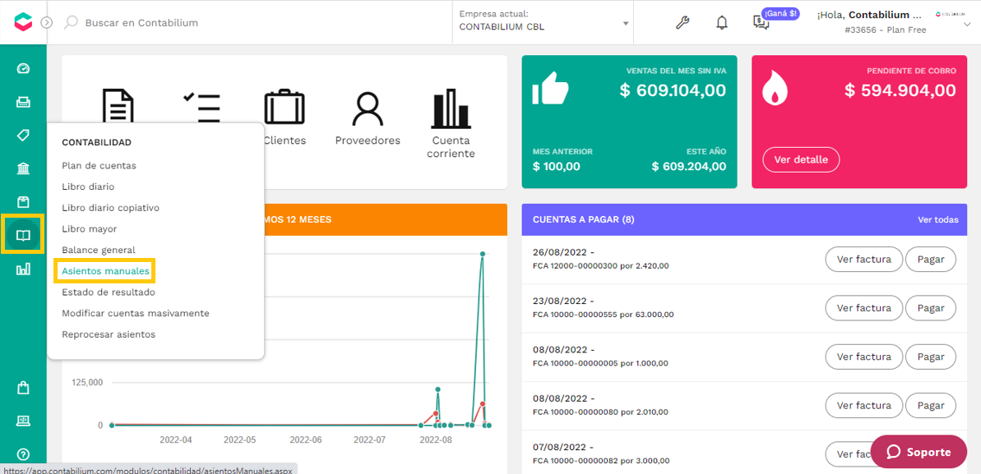Select Modificar cuentas masivamente menu item
Screen dimensions: 981x474
pos(136,313)
